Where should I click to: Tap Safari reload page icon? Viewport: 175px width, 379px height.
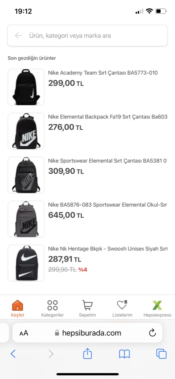point(152,333)
